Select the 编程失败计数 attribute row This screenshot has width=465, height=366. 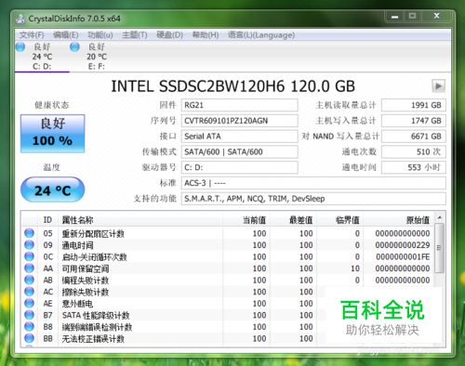pos(228,281)
